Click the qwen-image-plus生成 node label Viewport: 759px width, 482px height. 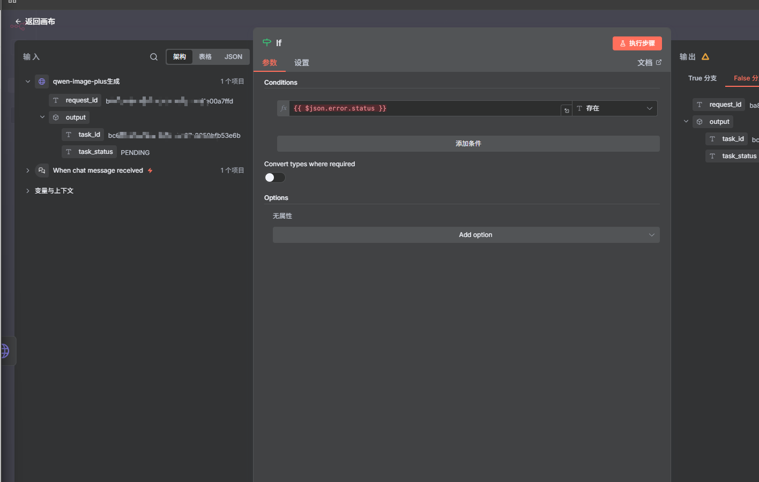pyautogui.click(x=86, y=81)
